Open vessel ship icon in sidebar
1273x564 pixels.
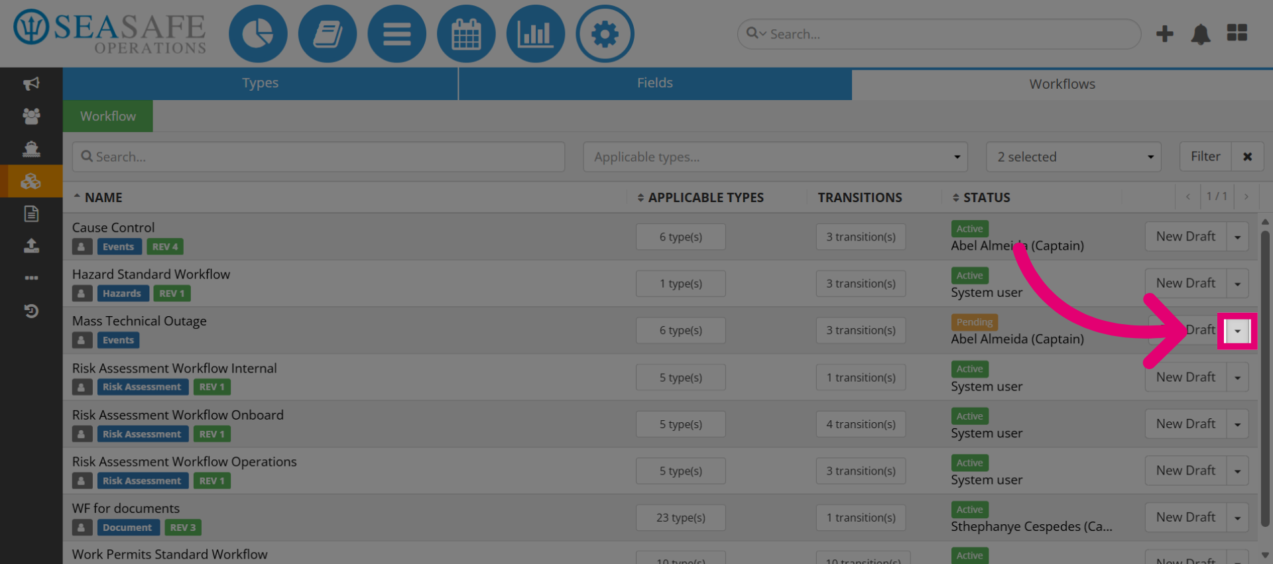(x=31, y=148)
